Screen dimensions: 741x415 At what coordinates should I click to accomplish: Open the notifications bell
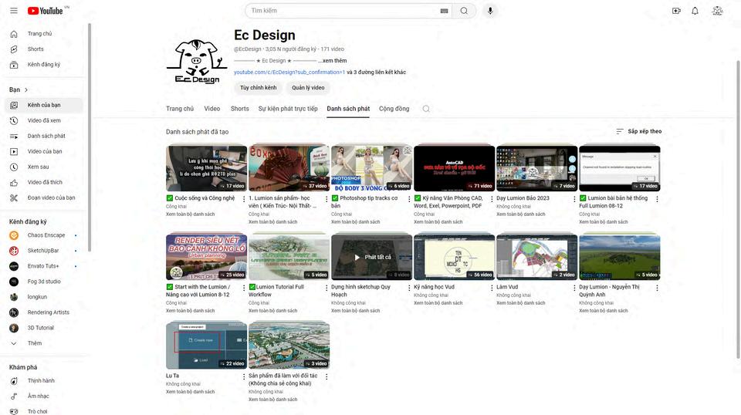695,11
